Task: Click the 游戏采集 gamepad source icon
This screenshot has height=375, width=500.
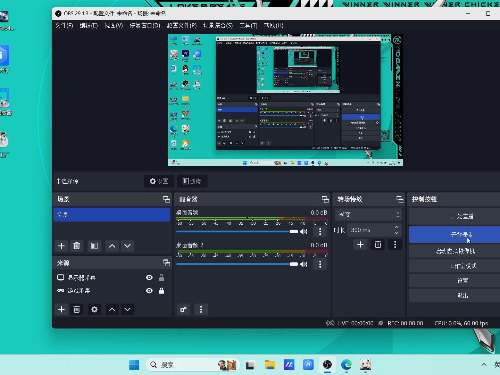Action: coord(61,291)
